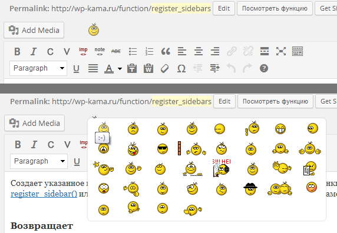Click upper Посмотреть функцию button

275,8
